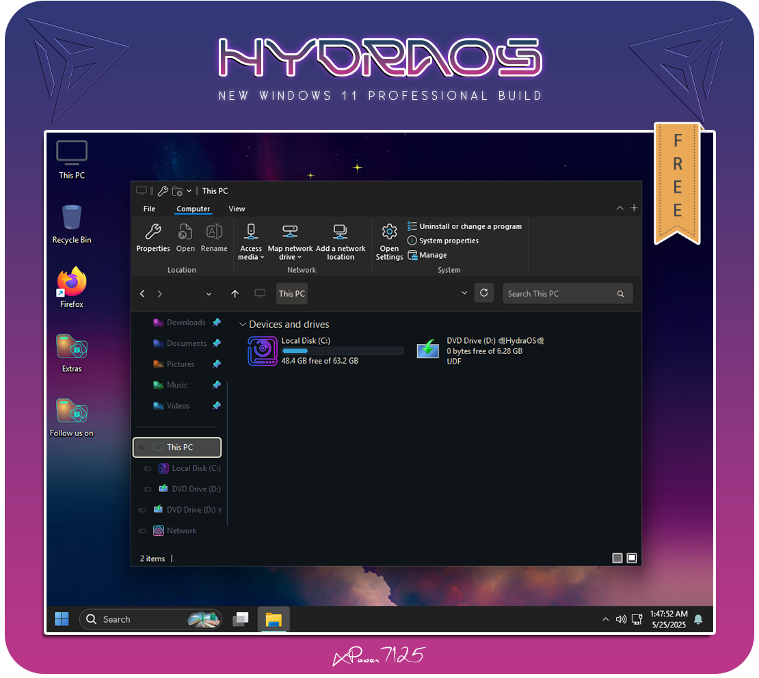Click the This PC breadcrumb in the address bar

point(292,294)
